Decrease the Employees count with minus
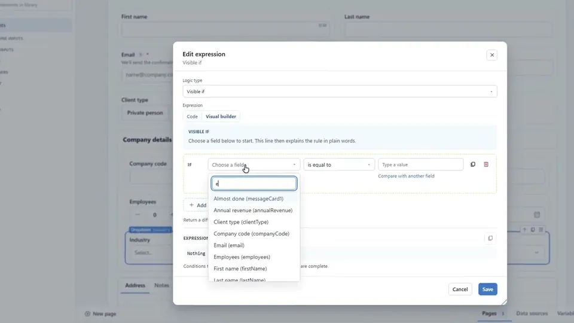Screen dimensions: 574x323 click(x=138, y=215)
